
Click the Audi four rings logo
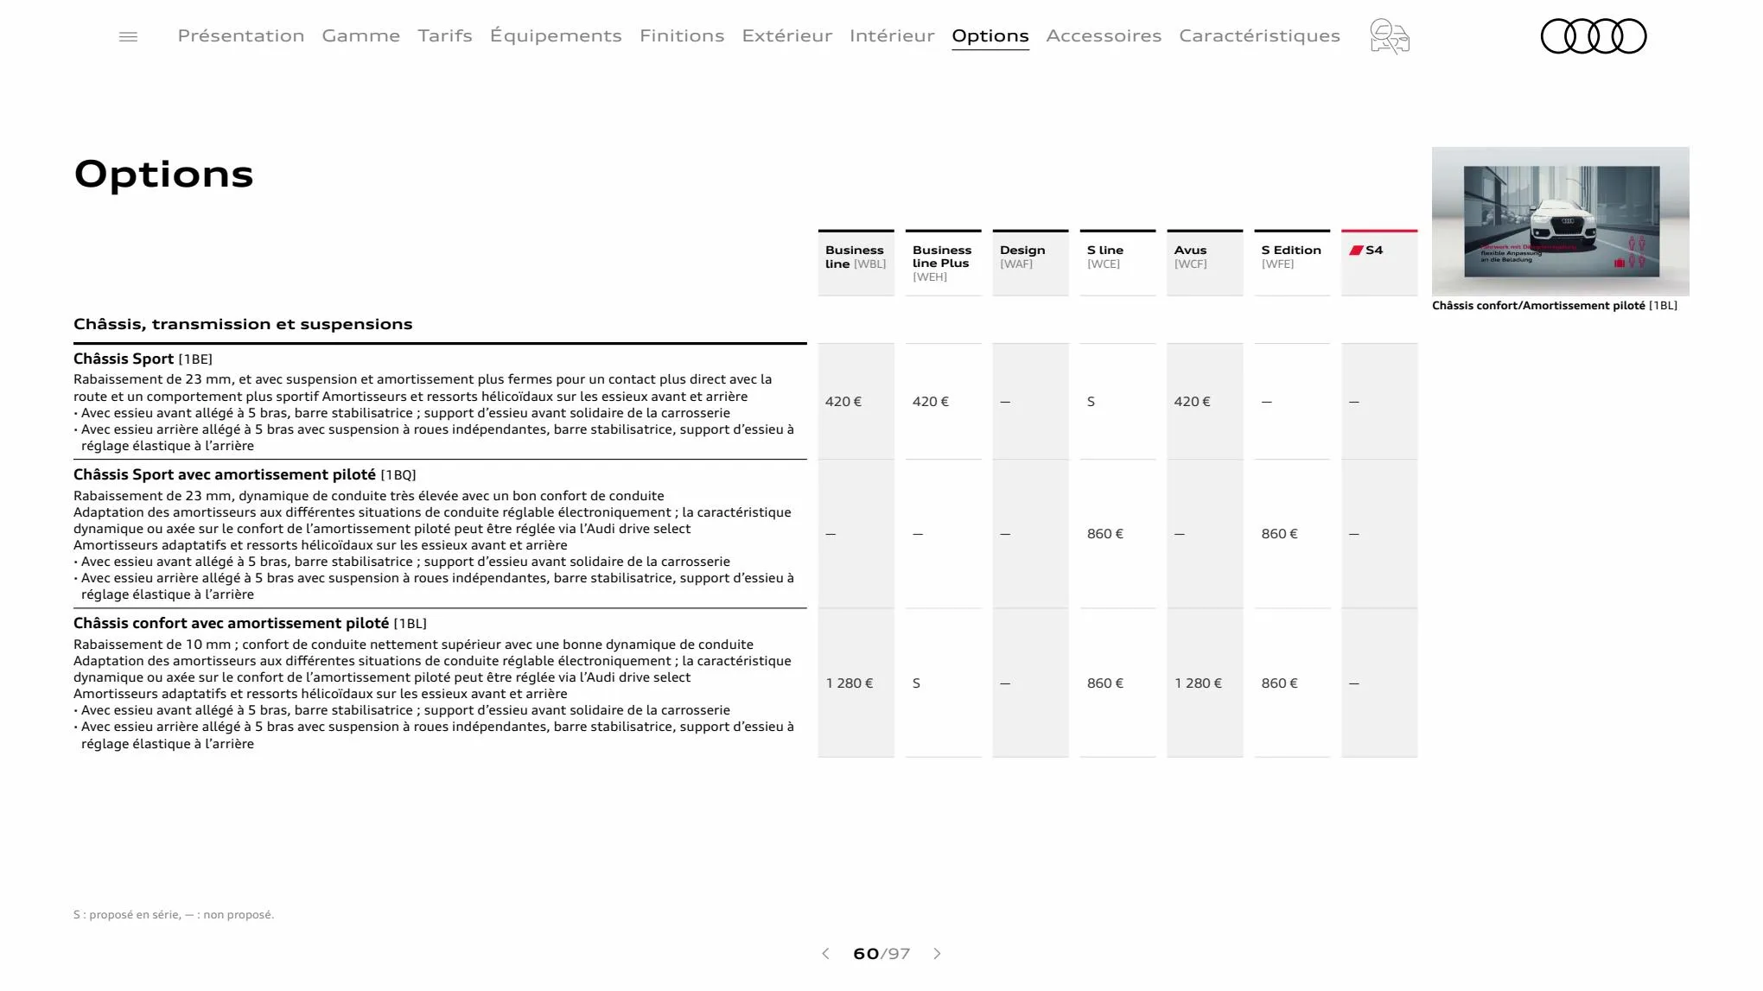(x=1594, y=36)
